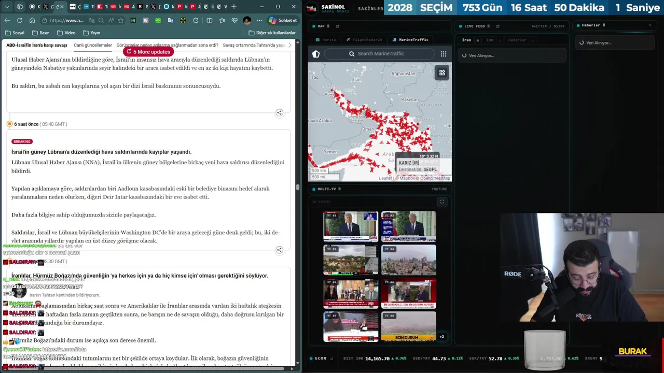Open the YT #4 city skyline stream
This screenshot has width=664, height=373.
point(408,260)
